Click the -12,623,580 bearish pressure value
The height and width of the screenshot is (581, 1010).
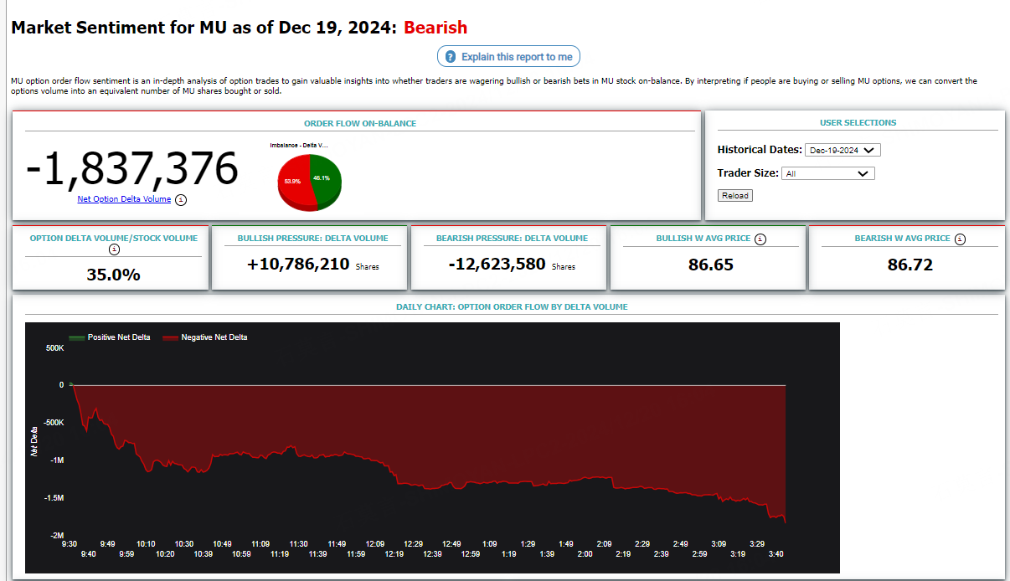click(497, 265)
